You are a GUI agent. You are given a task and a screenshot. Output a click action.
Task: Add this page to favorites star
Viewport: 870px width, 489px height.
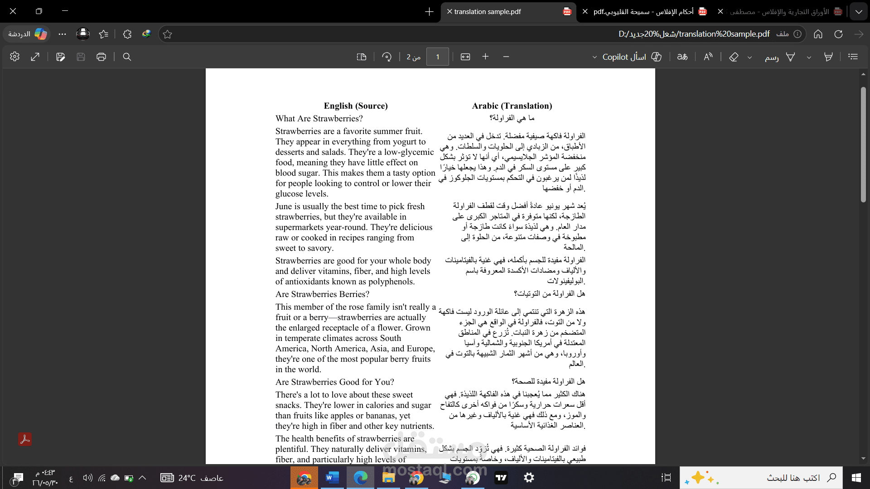click(x=168, y=34)
